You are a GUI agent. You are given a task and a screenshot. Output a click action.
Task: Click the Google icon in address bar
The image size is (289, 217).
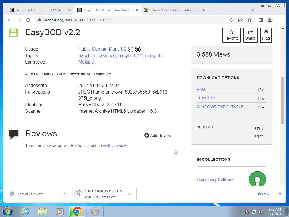click(231, 20)
